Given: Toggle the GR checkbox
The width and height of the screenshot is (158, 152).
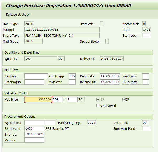Looking at the screenshot, I should [x=98, y=99].
